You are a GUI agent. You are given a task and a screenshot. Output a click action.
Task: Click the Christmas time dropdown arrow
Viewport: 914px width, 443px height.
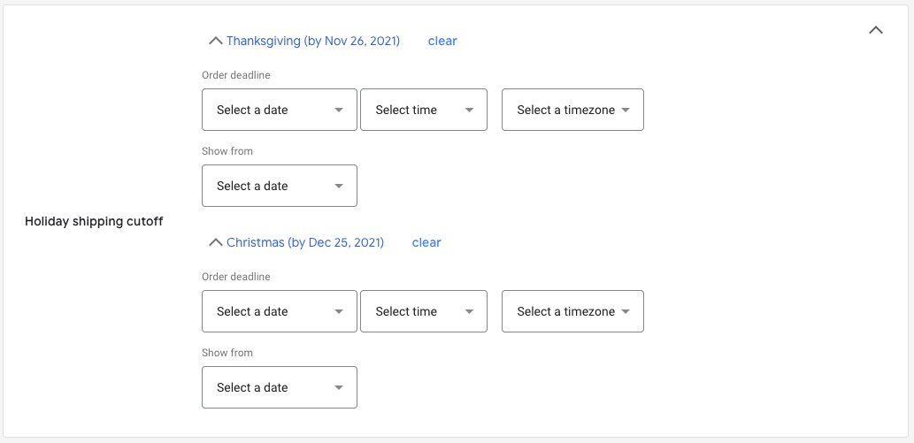coord(469,312)
